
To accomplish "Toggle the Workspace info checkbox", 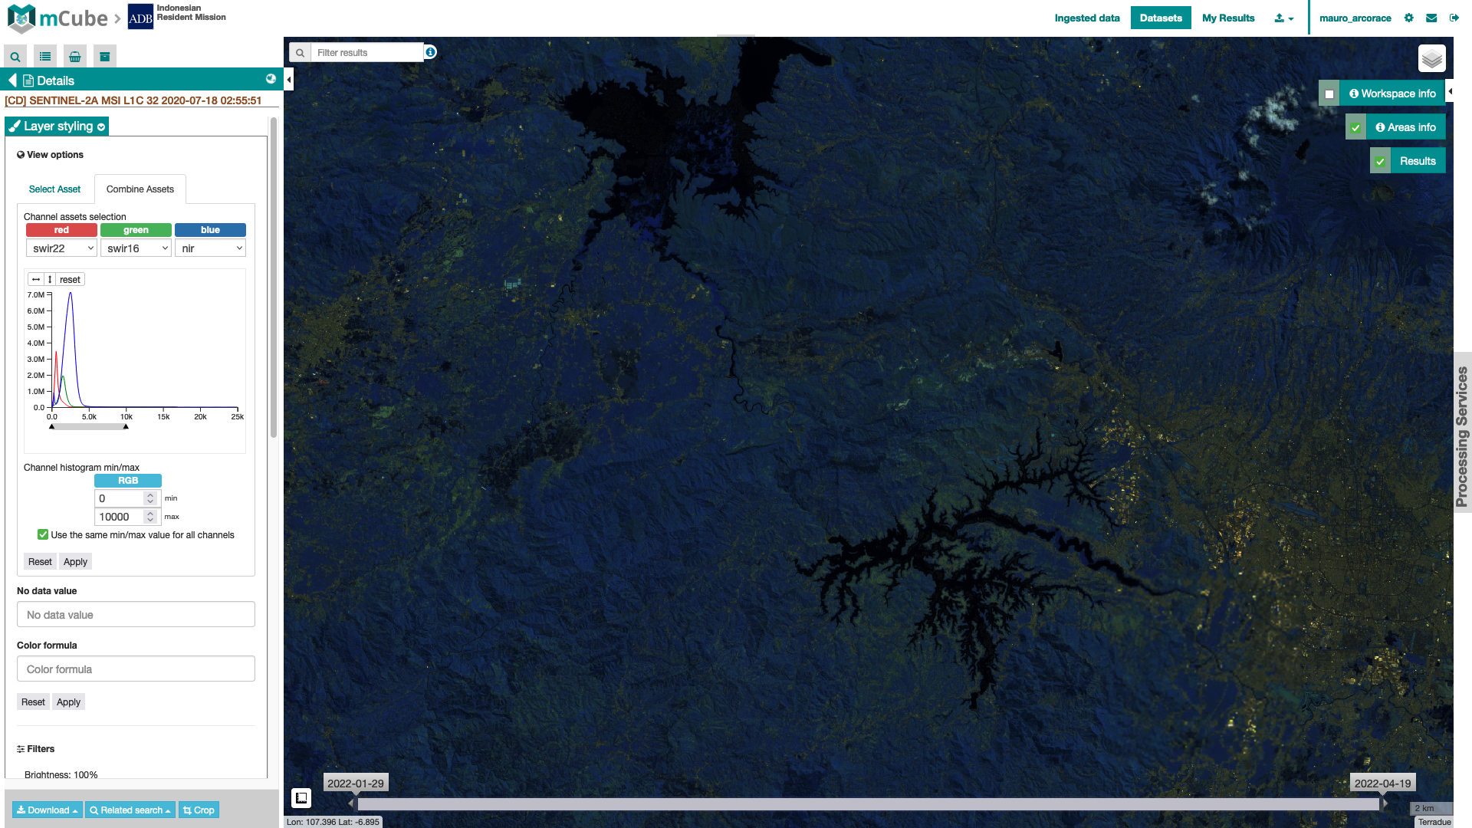I will 1329,94.
